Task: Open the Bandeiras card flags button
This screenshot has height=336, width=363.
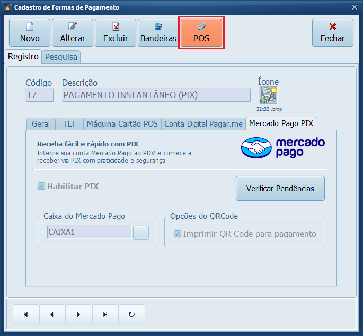Action: click(x=158, y=33)
